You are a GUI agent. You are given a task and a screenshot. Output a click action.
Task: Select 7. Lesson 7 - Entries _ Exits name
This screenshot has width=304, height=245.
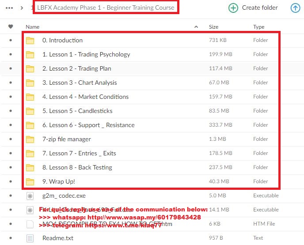click(79, 153)
